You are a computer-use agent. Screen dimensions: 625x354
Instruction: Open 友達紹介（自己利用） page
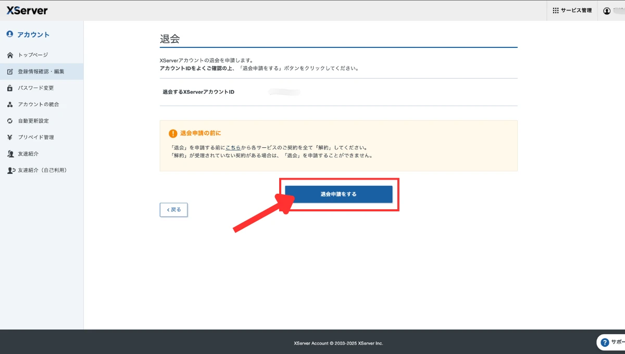pos(42,170)
